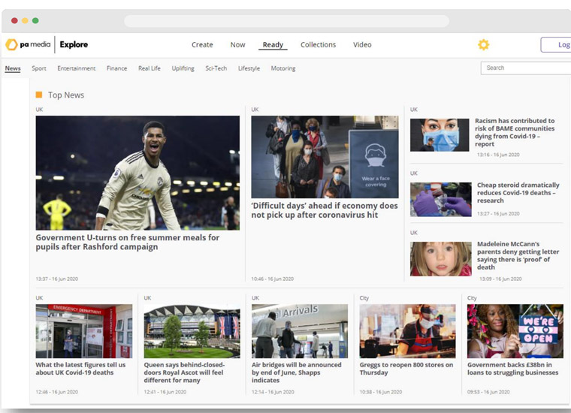571x413 pixels.
Task: Click the browser address bar
Action: point(286,21)
